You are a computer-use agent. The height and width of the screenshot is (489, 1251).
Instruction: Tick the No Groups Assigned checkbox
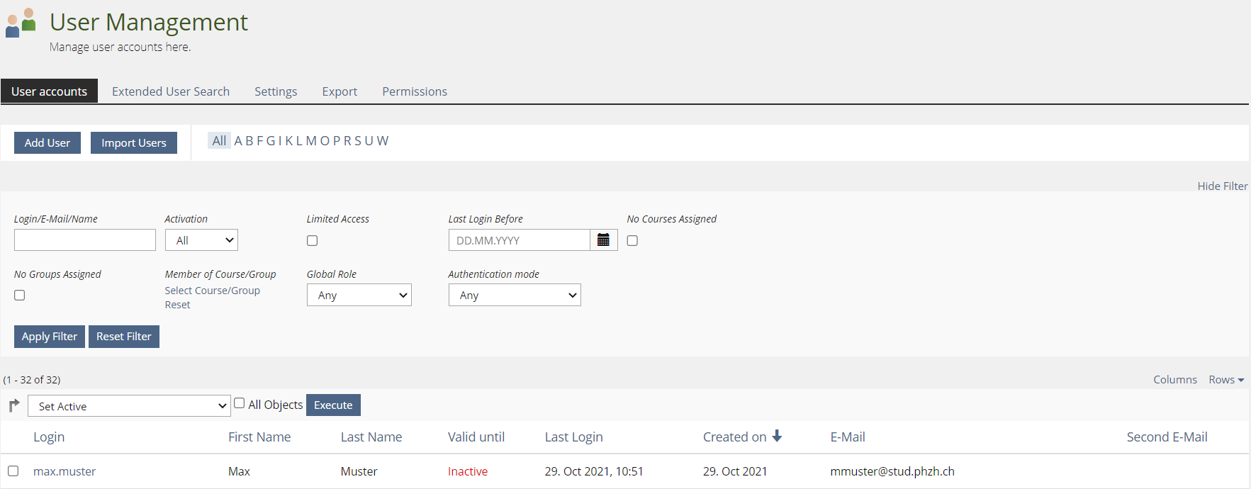pyautogui.click(x=20, y=296)
